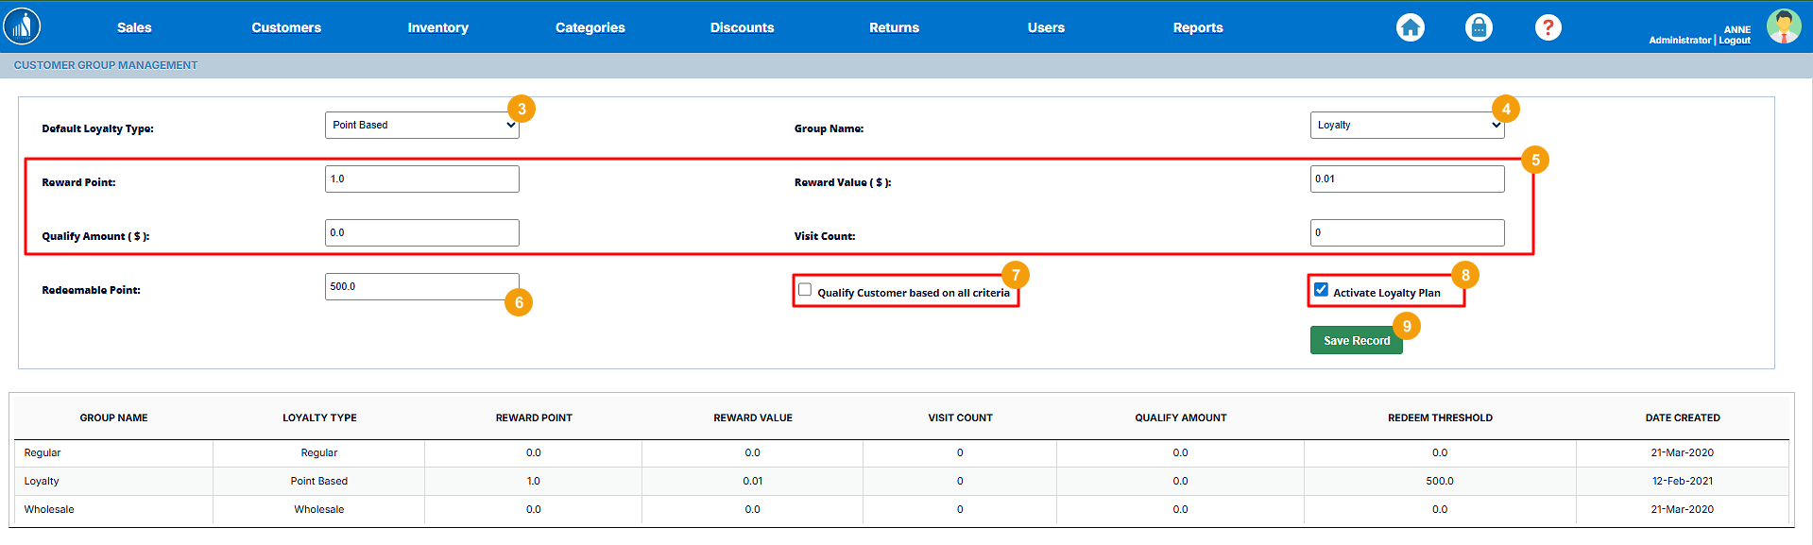1813x545 pixels.
Task: Navigate to the Inventory menu
Action: 437,28
